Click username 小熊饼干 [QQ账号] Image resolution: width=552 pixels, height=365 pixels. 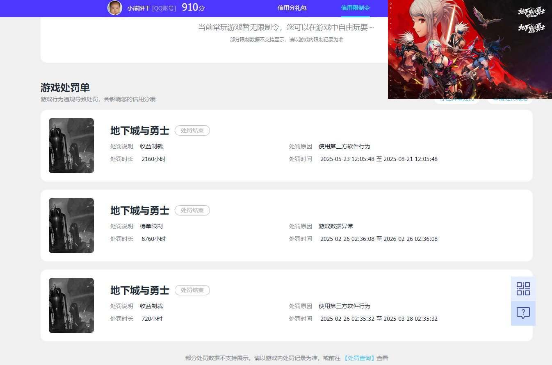coord(151,8)
